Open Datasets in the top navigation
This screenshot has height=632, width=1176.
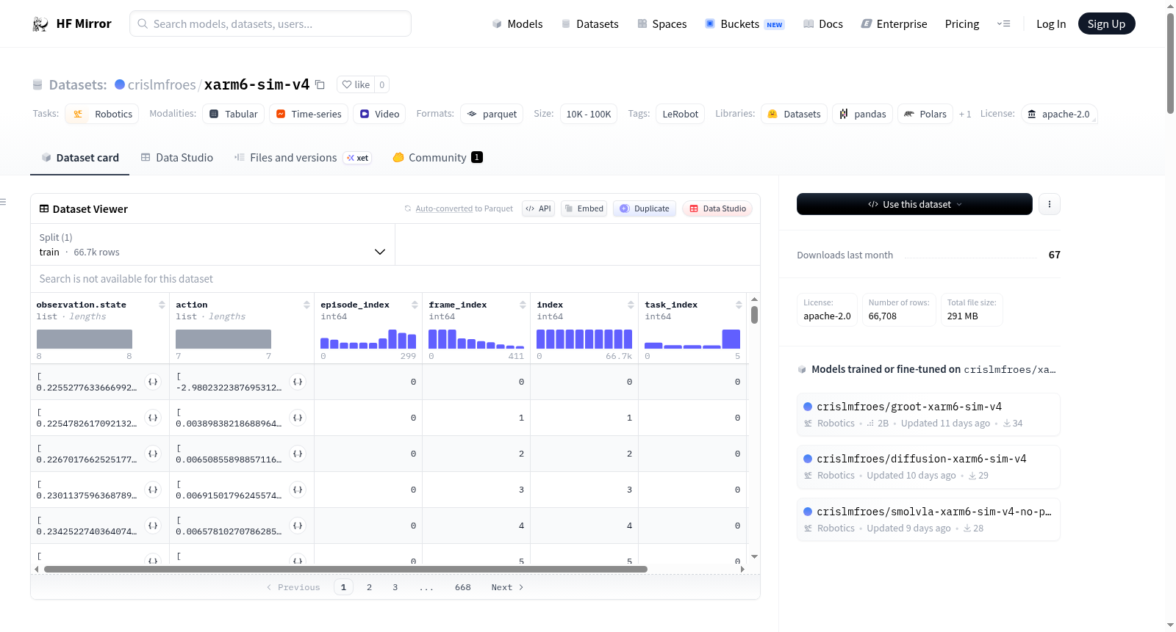(x=590, y=23)
